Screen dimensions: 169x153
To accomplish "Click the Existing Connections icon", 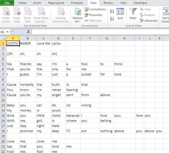I will click(x=61, y=15).
